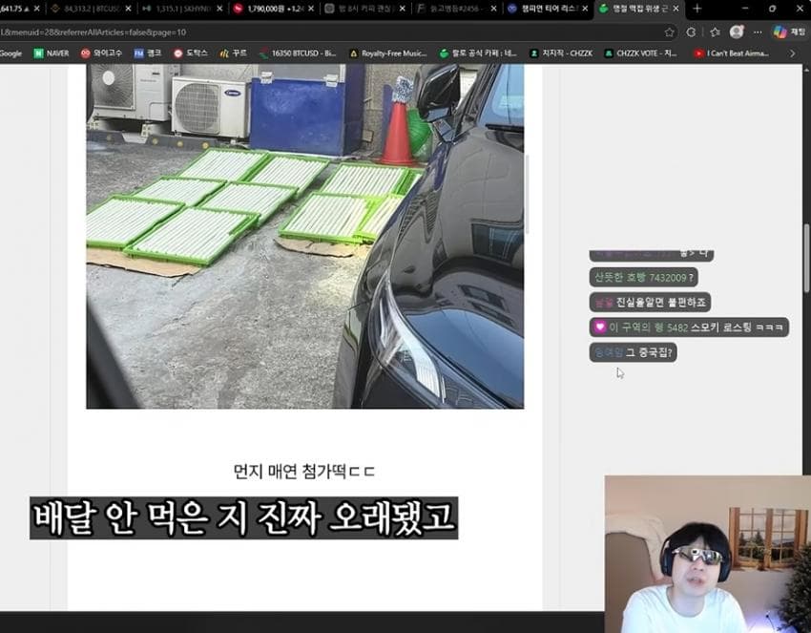Click the 펨코 bookmark FM favicon
The height and width of the screenshot is (633, 811).
[138, 53]
